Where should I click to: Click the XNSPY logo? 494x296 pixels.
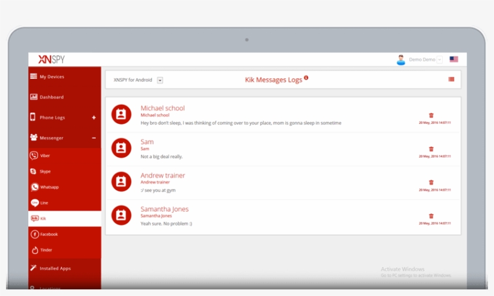[x=51, y=59]
